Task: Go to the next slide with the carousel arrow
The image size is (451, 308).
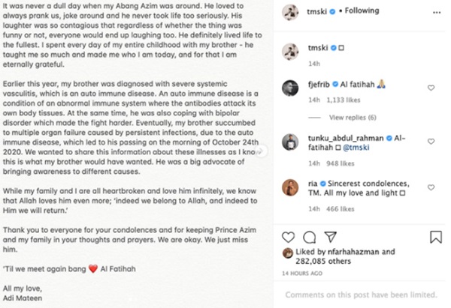Action: [262, 151]
